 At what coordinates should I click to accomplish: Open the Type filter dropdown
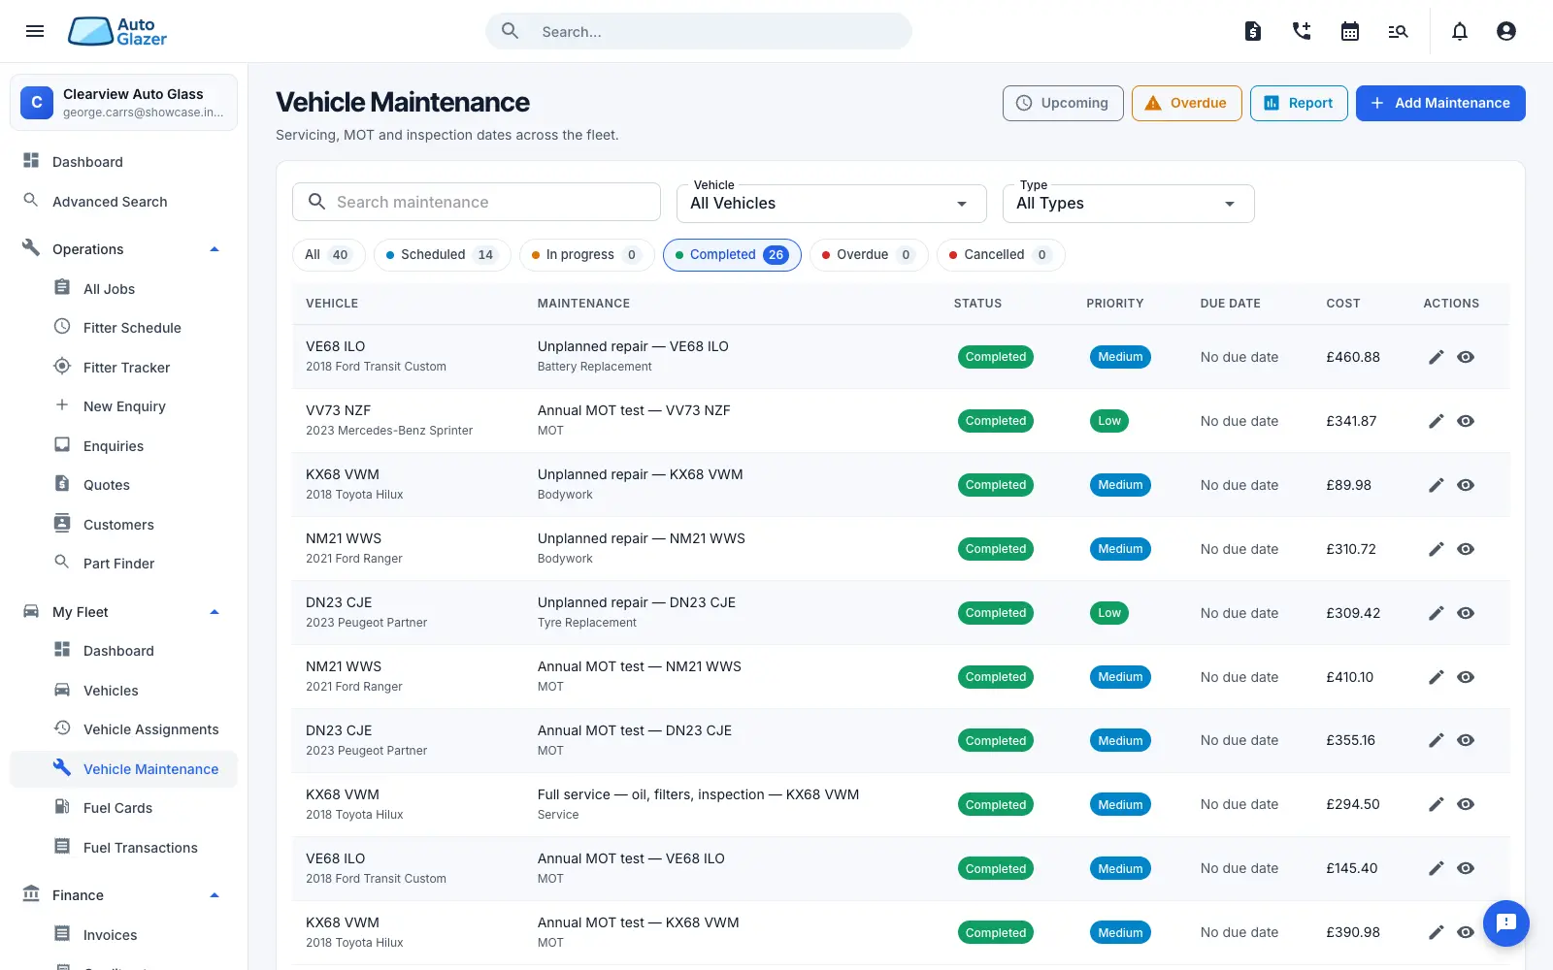point(1128,204)
